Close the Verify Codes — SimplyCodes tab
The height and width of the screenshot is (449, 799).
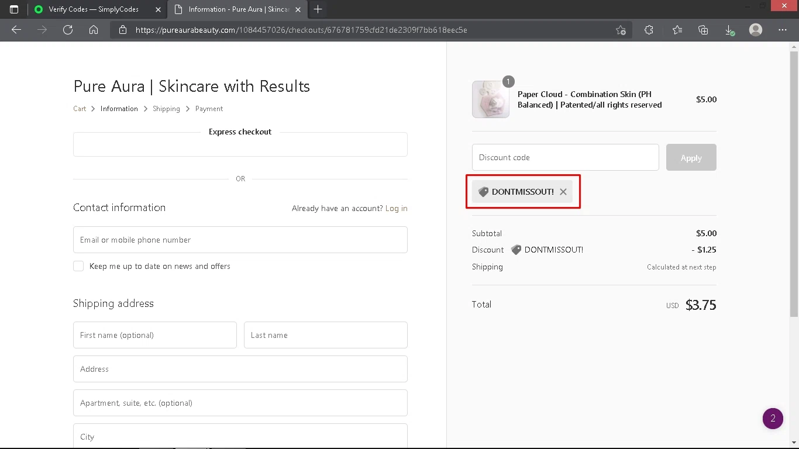[159, 9]
